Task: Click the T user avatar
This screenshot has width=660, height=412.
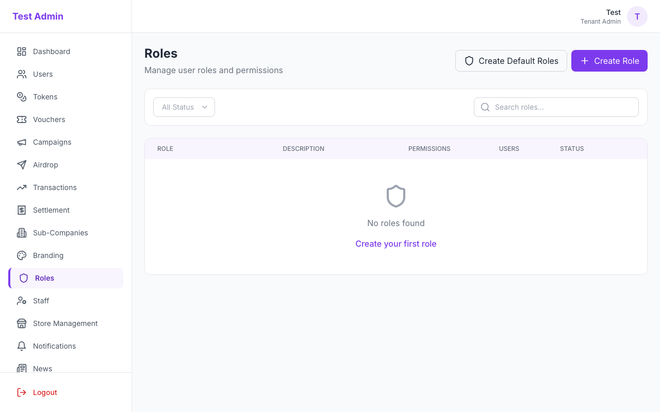Action: [x=637, y=16]
